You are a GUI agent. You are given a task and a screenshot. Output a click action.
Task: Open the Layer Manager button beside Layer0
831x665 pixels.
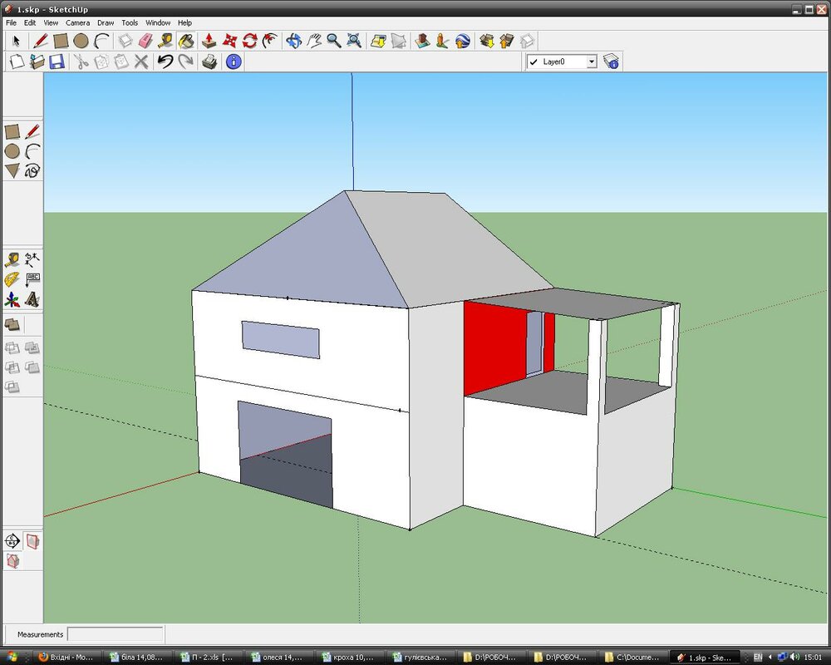[612, 62]
